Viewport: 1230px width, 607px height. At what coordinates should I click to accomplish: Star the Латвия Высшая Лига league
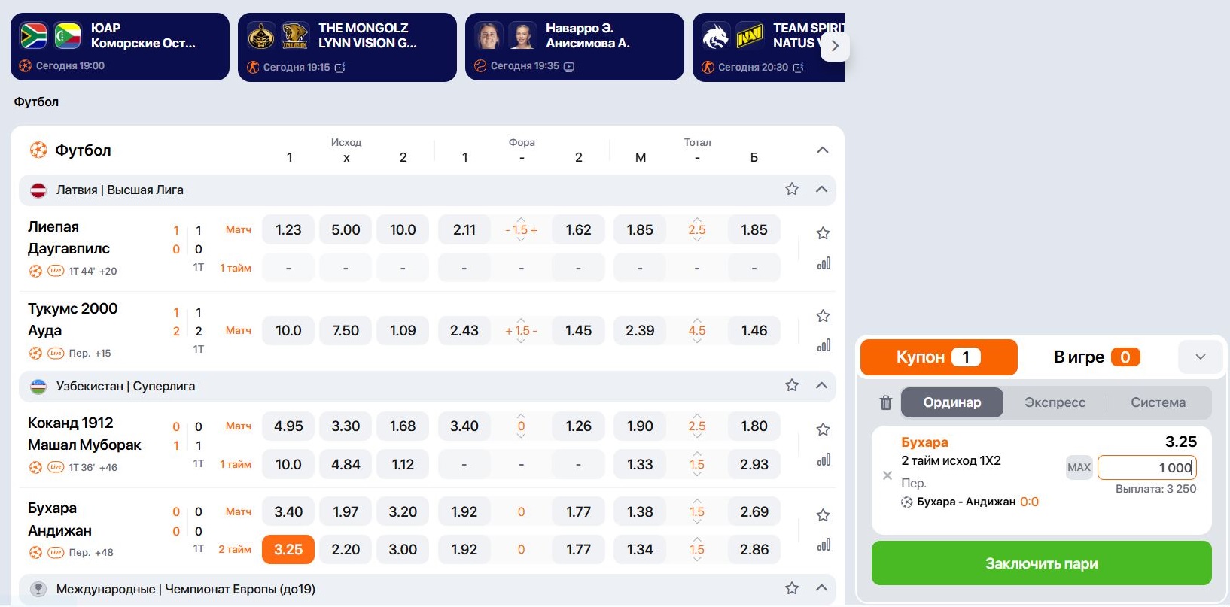(792, 189)
